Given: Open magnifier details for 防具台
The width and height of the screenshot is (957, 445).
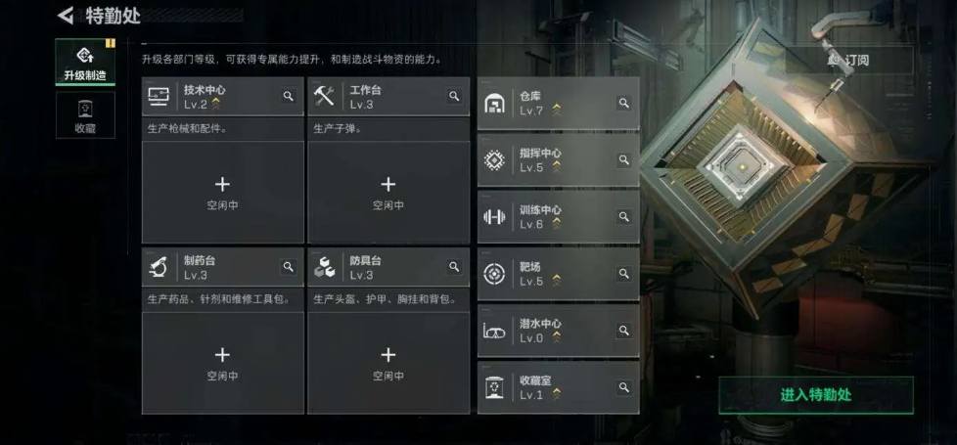Looking at the screenshot, I should (x=454, y=267).
